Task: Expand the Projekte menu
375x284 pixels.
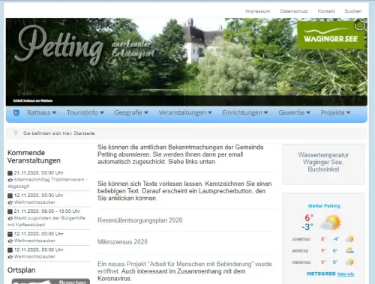Action: (335, 112)
